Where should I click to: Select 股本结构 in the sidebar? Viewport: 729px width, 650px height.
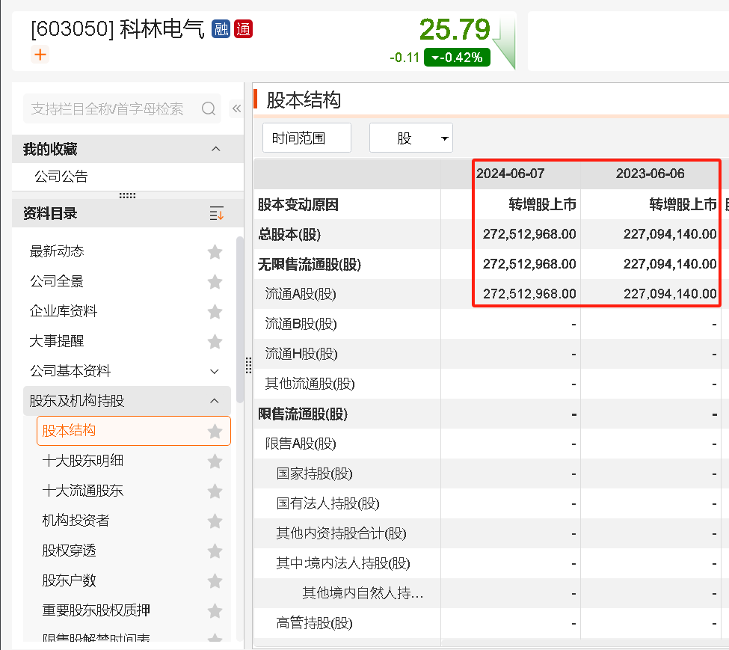[x=134, y=431]
